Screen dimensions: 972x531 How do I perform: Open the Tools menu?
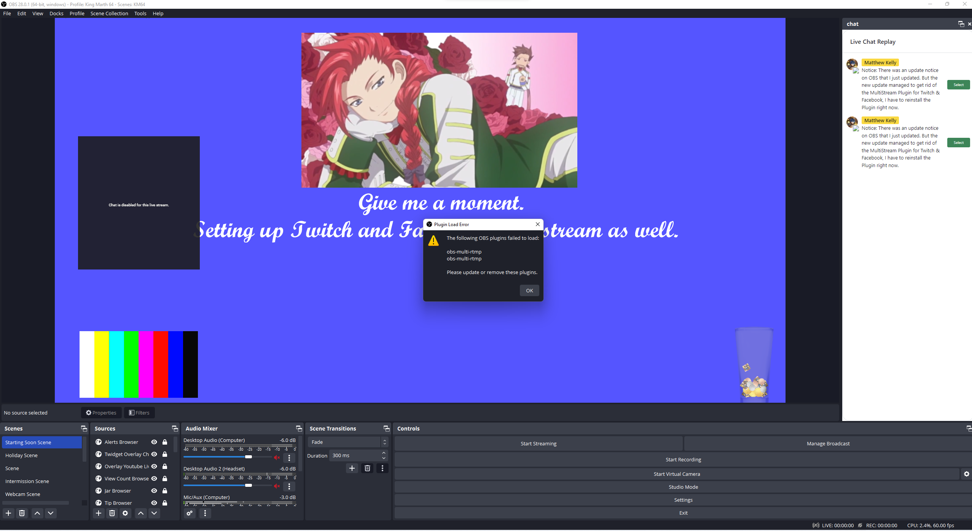140,13
